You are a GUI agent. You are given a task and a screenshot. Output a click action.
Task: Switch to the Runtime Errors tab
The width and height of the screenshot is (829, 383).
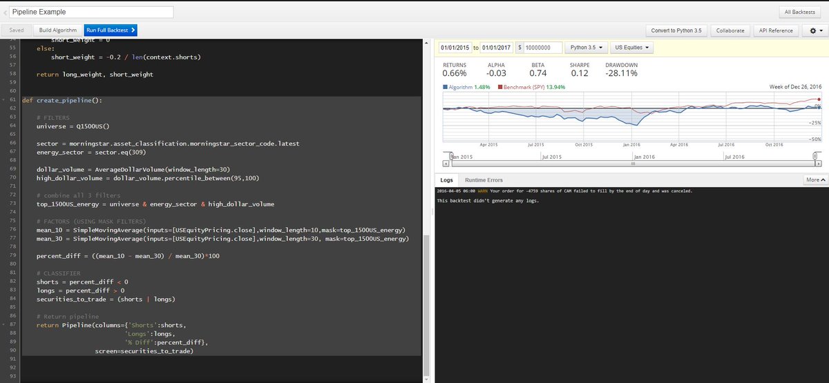point(484,180)
